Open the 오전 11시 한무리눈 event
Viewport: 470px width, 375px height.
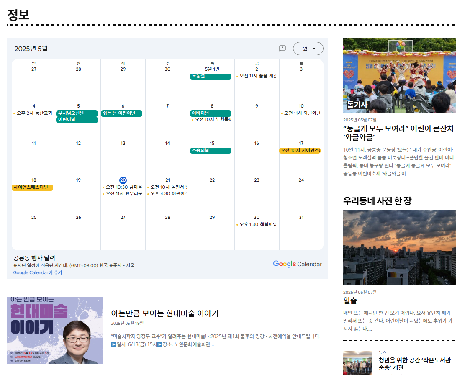123,194
